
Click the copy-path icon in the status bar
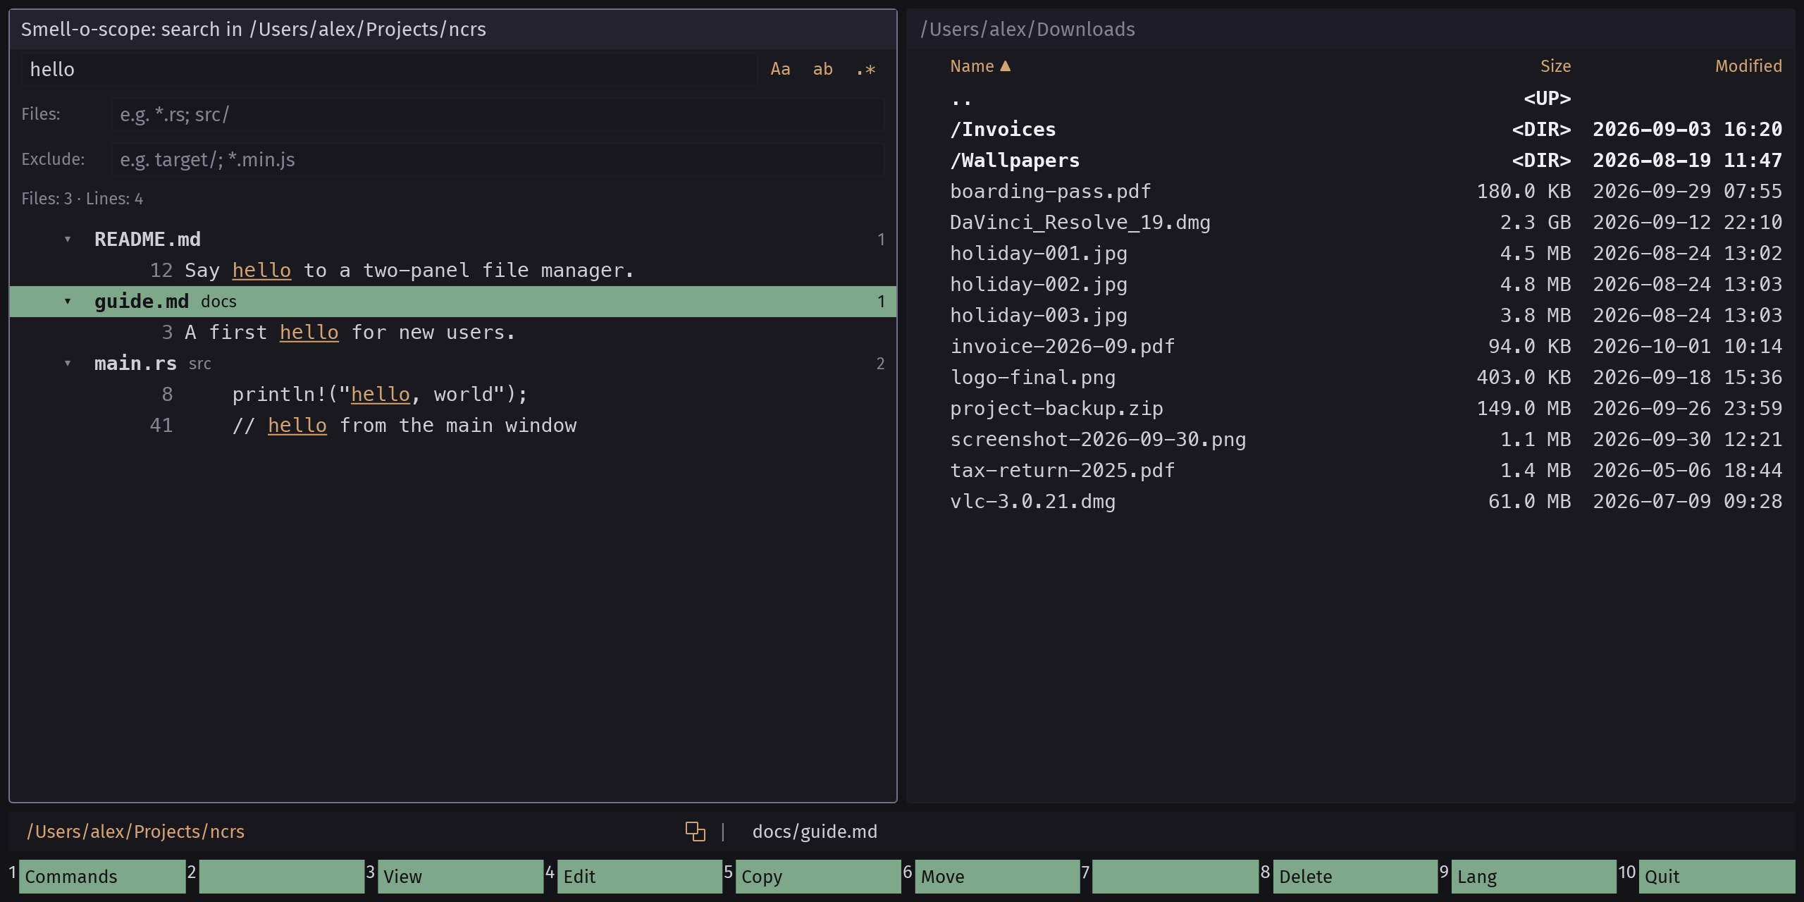pyautogui.click(x=695, y=832)
